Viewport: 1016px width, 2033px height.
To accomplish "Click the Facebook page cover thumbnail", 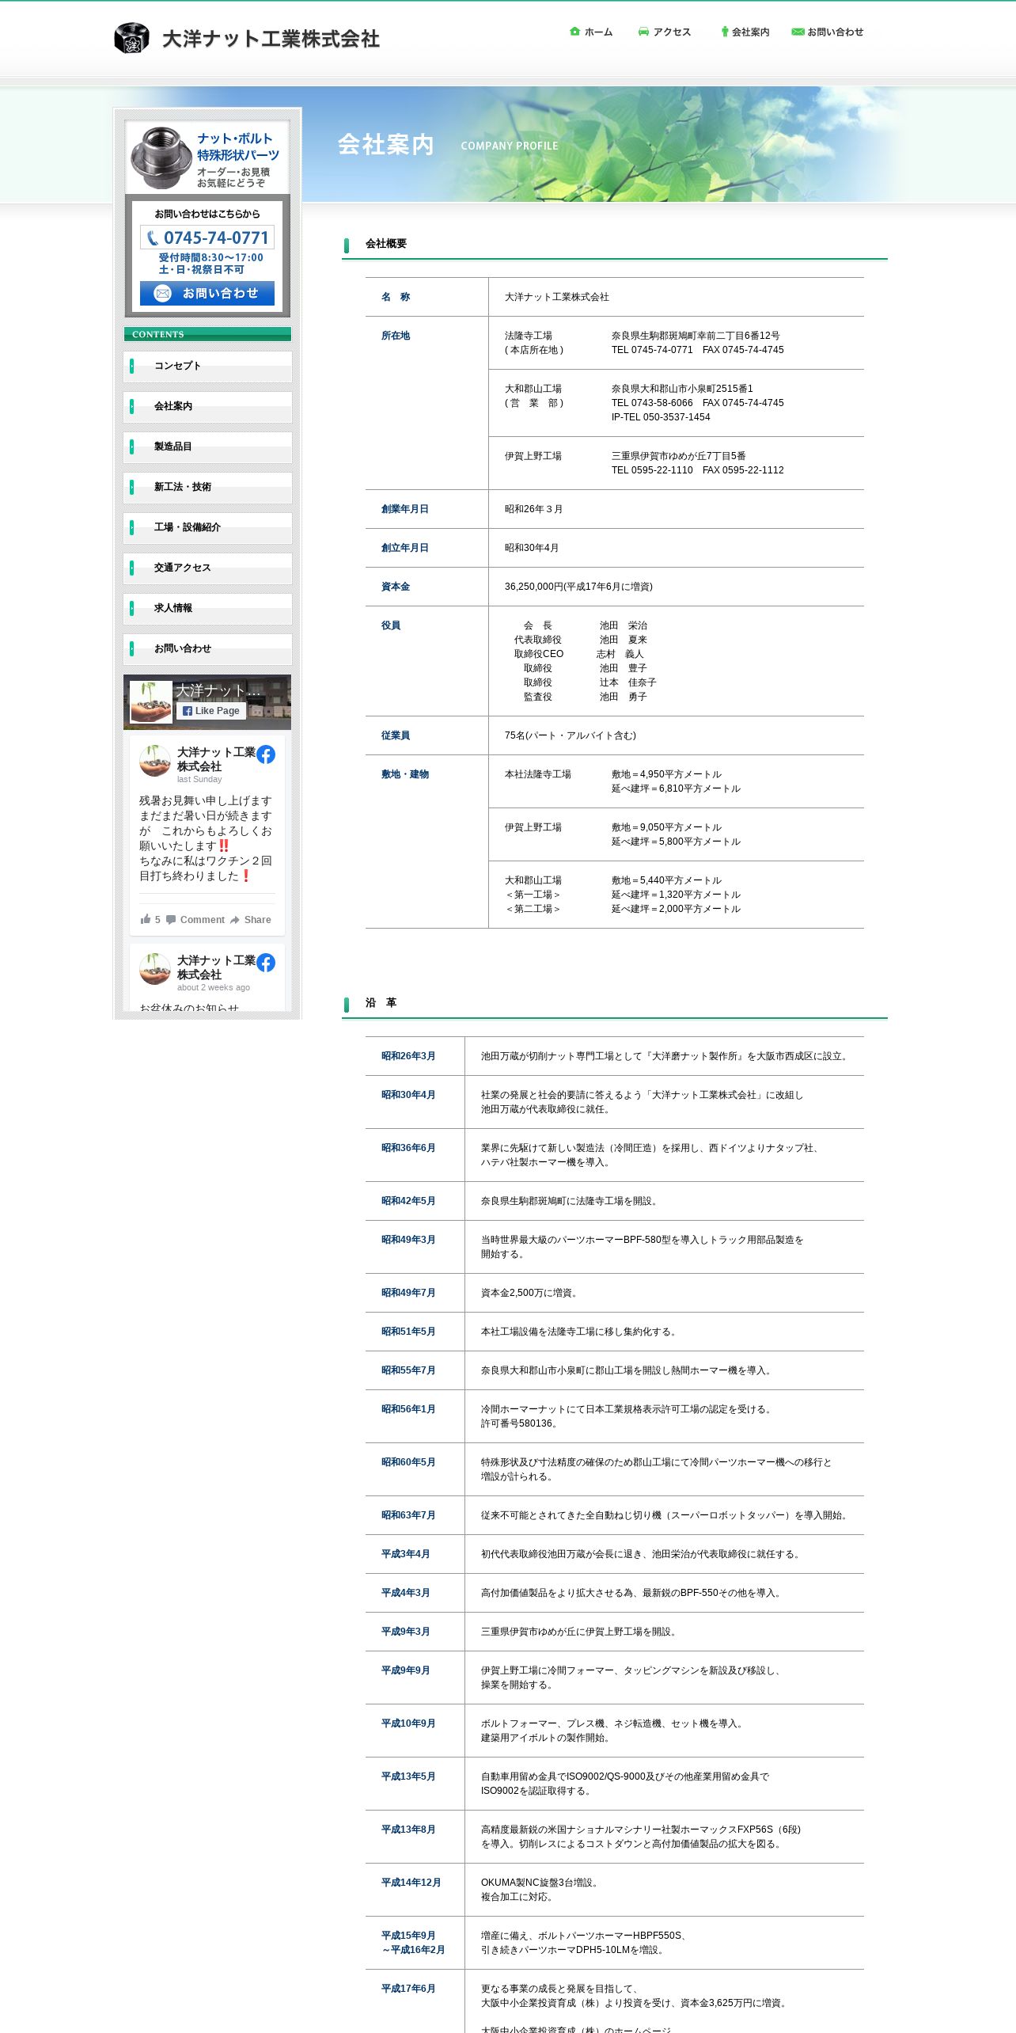I will [151, 701].
